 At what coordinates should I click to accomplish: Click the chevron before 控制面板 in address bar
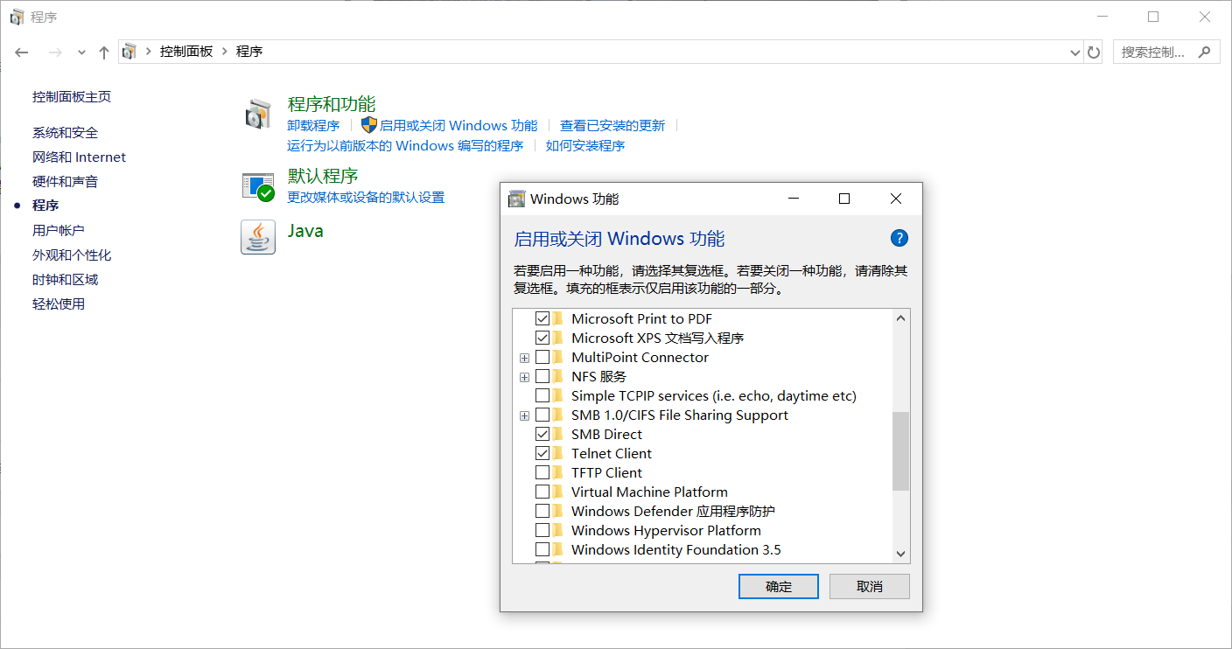149,52
